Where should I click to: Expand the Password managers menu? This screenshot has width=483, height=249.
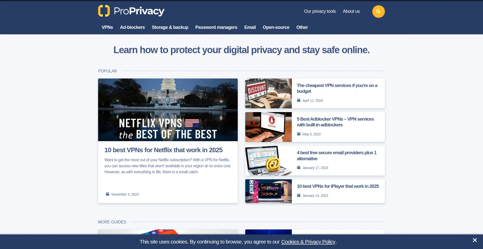(216, 27)
